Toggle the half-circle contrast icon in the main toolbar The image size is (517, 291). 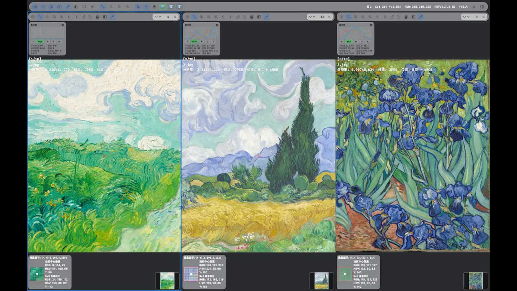tap(76, 6)
